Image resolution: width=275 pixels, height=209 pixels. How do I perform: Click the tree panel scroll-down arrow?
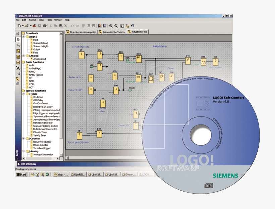[x=61, y=155]
